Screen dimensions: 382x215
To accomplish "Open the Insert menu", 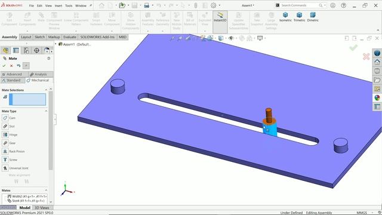I will [58, 5].
